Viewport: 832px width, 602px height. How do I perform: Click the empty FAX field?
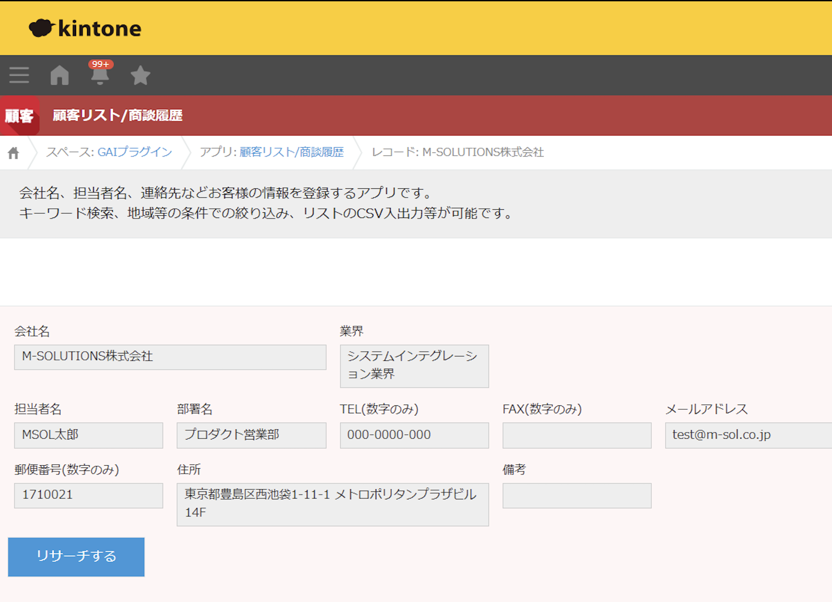pos(577,435)
